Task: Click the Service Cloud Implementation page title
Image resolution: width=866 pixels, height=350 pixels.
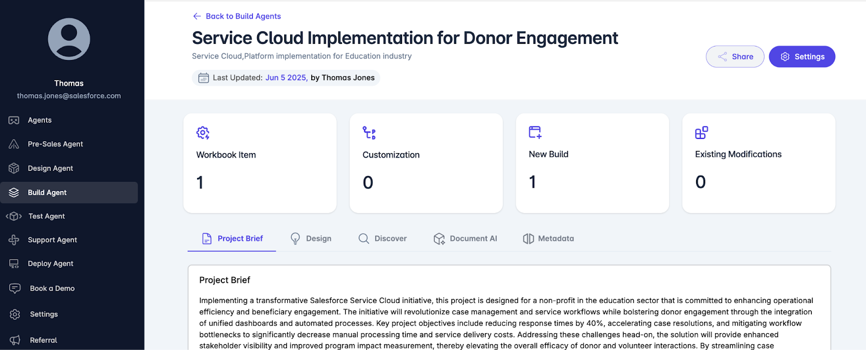Action: point(405,38)
